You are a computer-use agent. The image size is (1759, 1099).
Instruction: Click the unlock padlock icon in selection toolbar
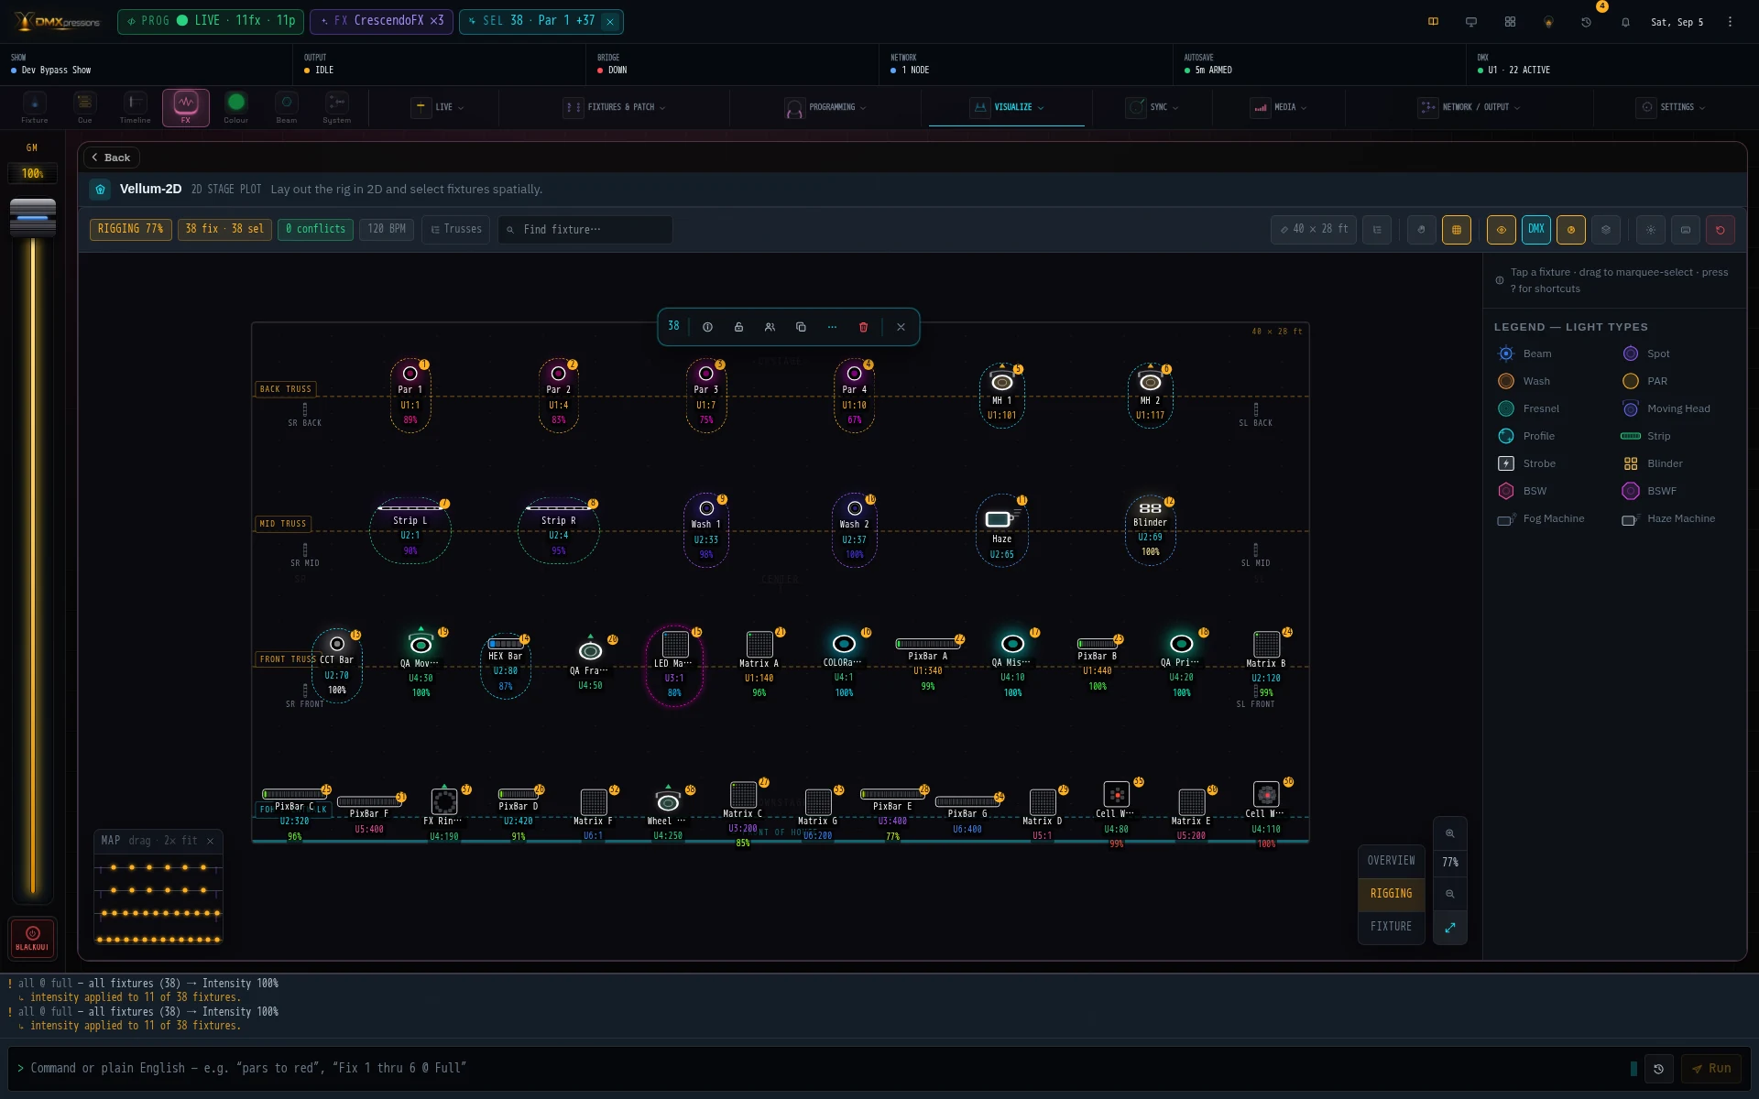(x=738, y=327)
